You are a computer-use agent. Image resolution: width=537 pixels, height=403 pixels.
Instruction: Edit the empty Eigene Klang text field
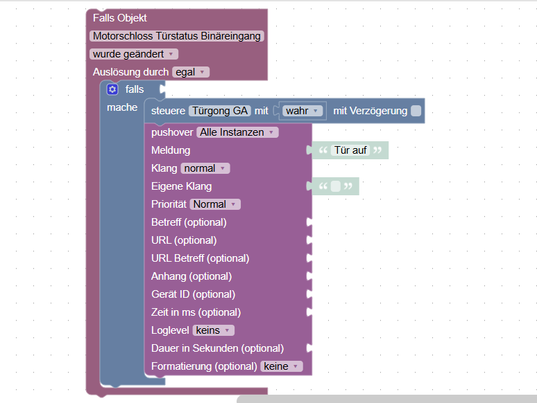tap(336, 186)
